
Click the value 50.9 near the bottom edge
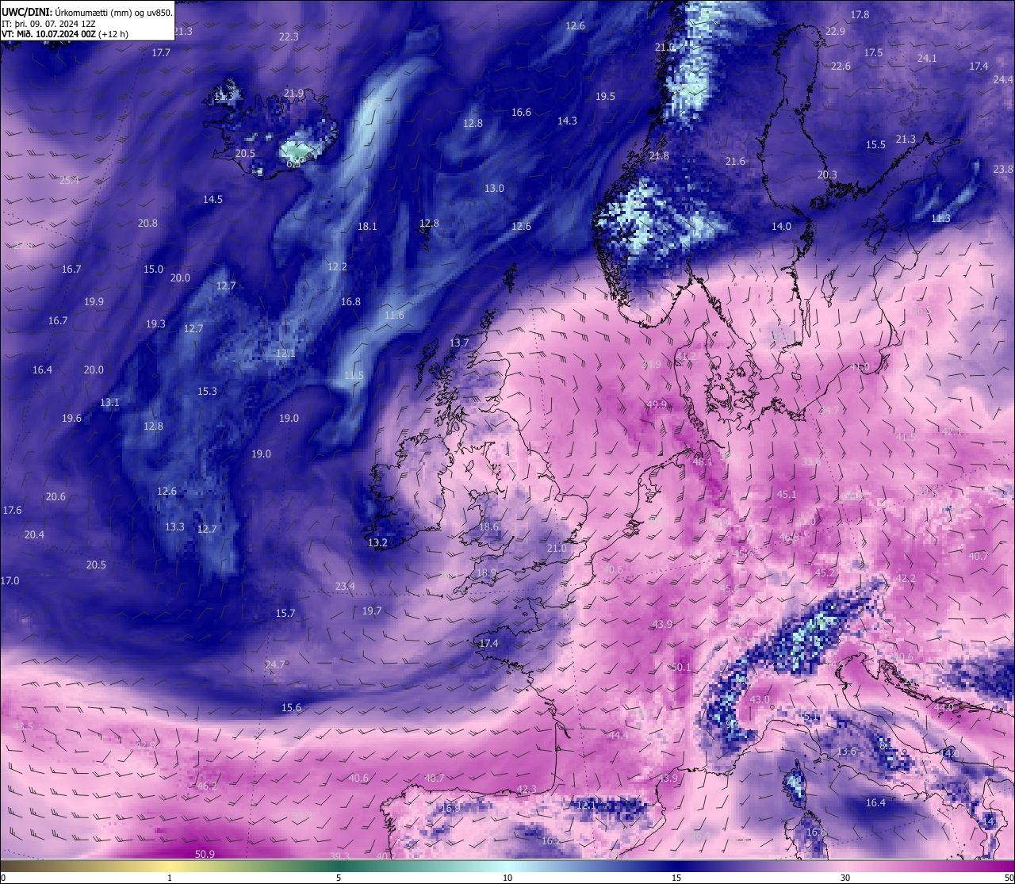coord(205,854)
